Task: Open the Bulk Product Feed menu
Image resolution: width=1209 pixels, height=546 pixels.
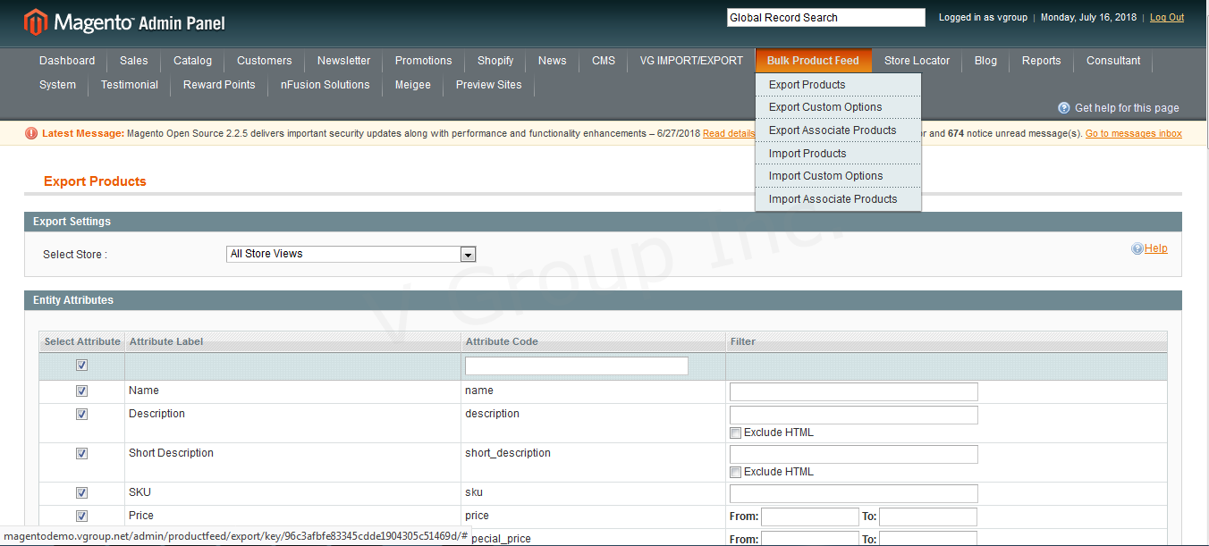Action: coord(812,61)
